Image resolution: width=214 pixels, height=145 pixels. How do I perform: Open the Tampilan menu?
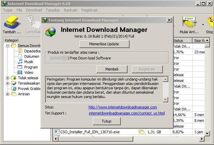(x=53, y=10)
